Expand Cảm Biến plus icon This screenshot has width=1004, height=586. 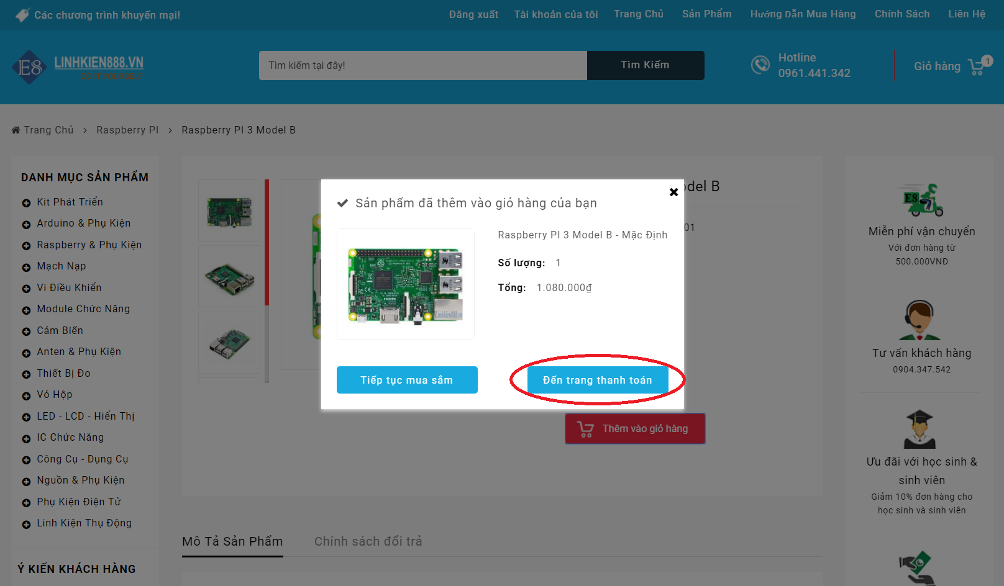26,331
